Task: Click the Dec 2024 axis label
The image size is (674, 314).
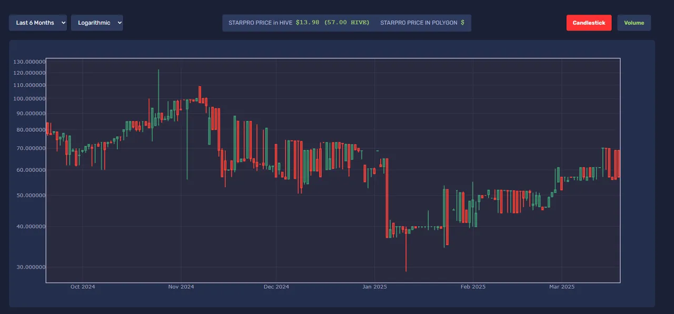Action: point(276,287)
